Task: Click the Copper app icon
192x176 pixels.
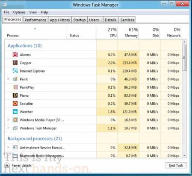Action: click(x=15, y=63)
